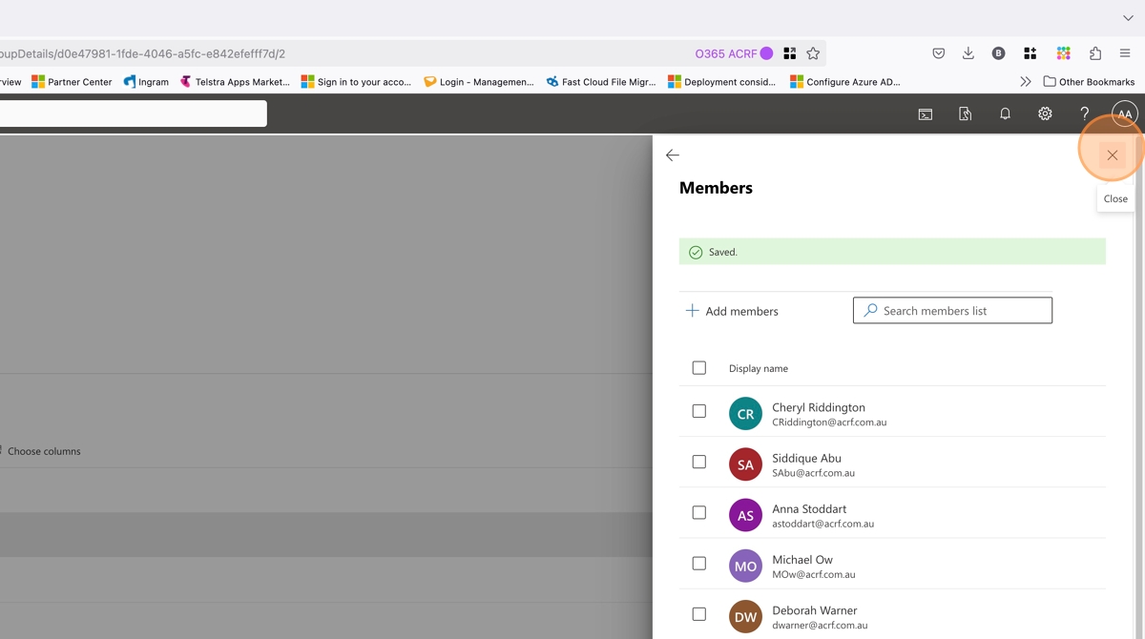Image resolution: width=1145 pixels, height=639 pixels.
Task: Click Add members
Action: [732, 311]
